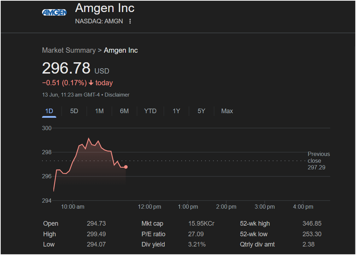
Task: Switch to the 6M chart range
Action: 124,111
